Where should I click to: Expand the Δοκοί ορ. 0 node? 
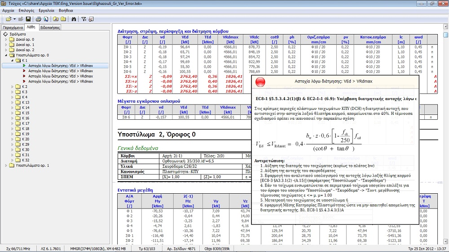click(x=6, y=39)
